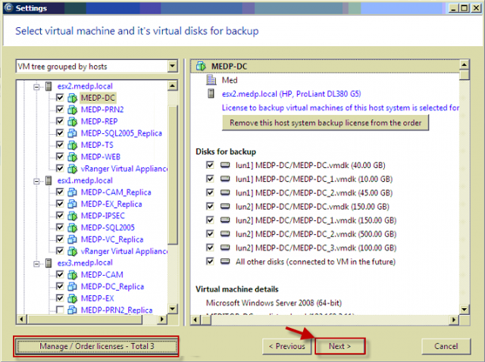Uncheck disk lun2 MEDP-DC.vmdk (150.00 GB)
This screenshot has width=485, height=362.
pos(210,206)
